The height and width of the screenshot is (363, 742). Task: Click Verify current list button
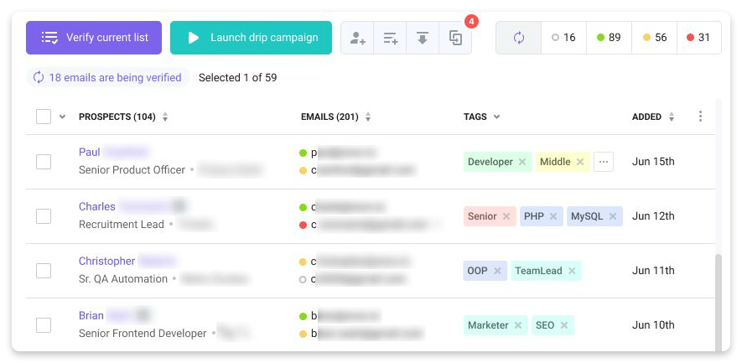pos(94,38)
